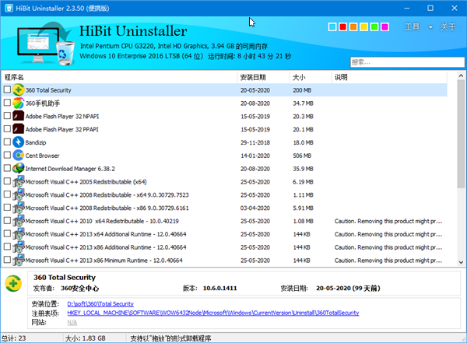Screen dimensions: 467x343
Task: Sort by 大小 column header
Action: [x=311, y=78]
